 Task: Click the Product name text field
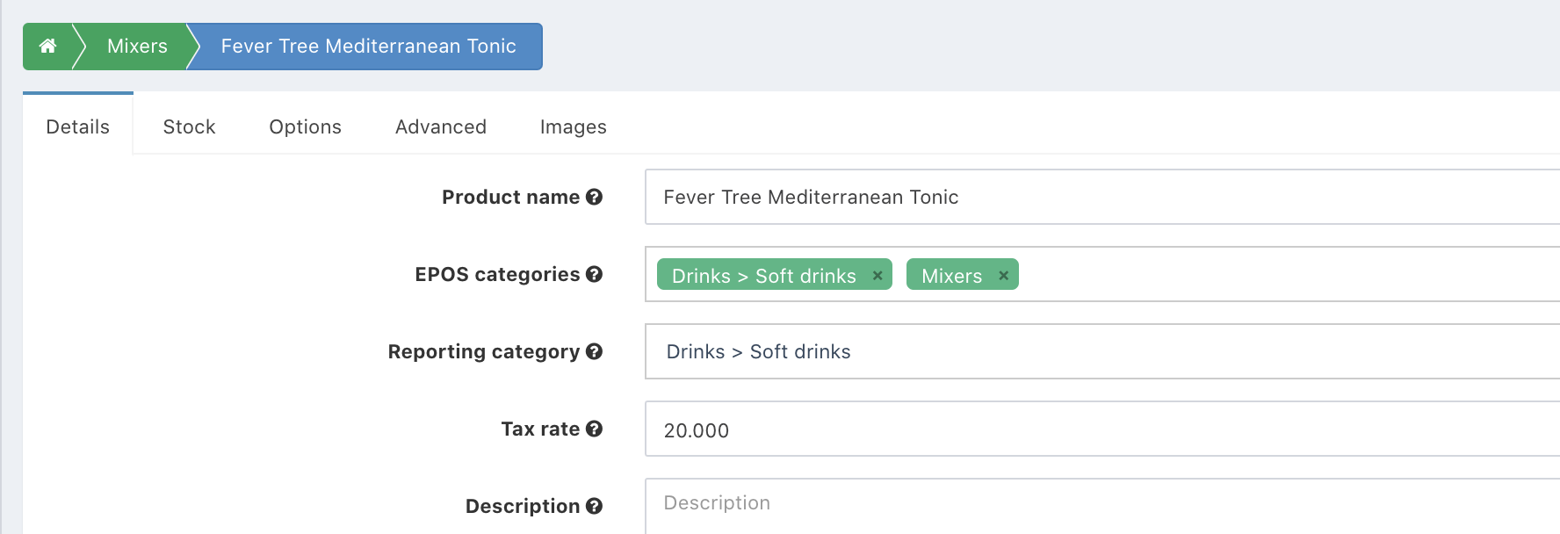point(1098,197)
